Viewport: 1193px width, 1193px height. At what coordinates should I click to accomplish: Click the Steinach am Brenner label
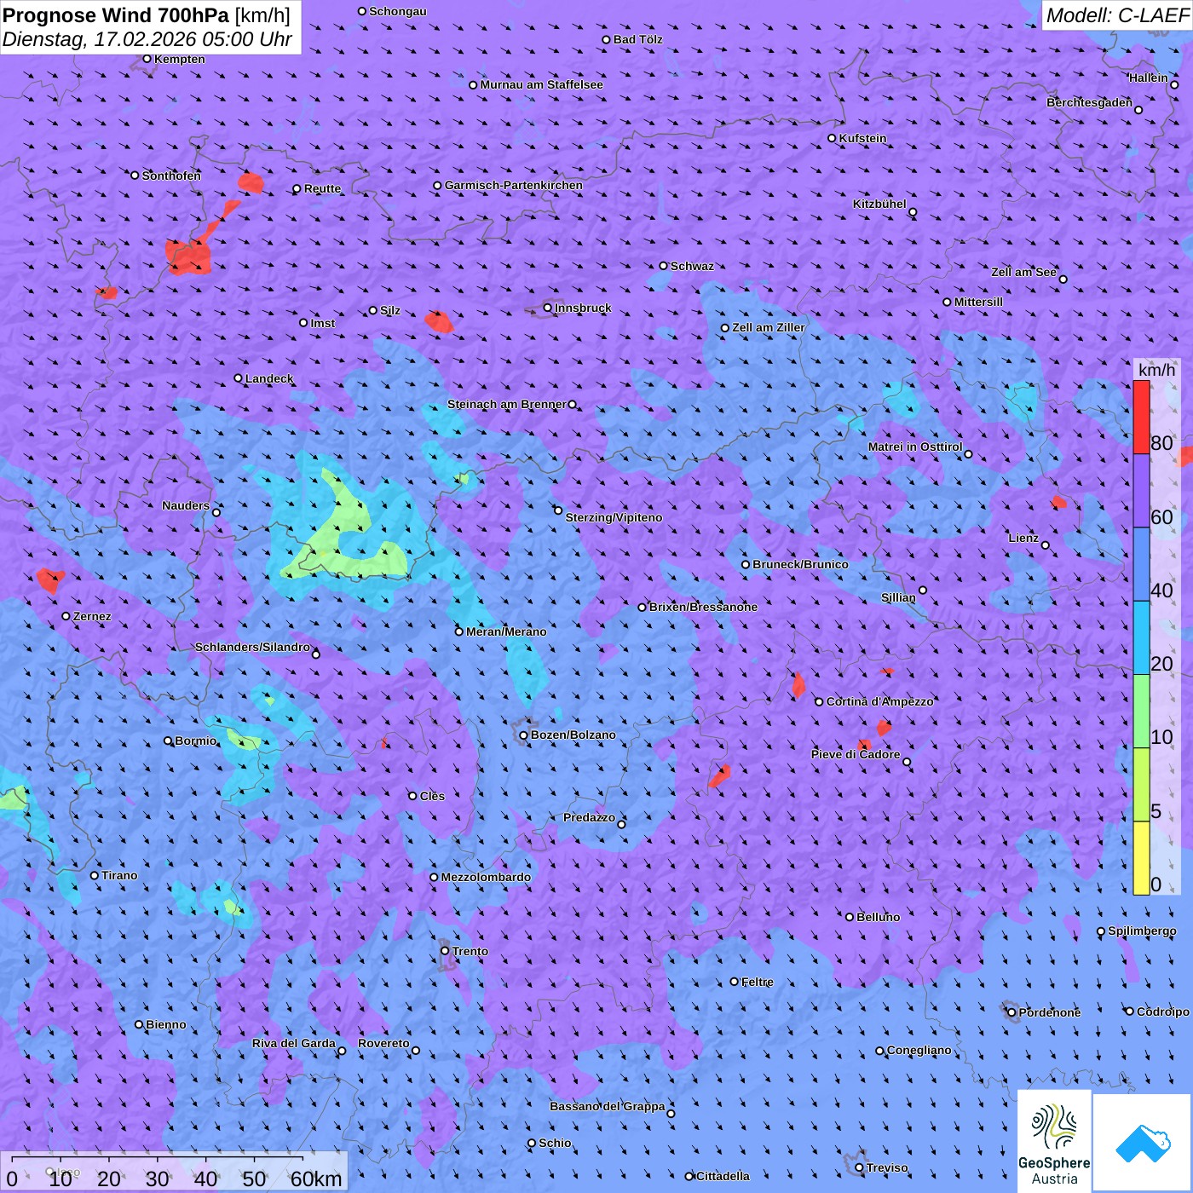(507, 404)
